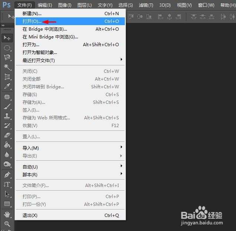Click Align top edges icon in options bar
This screenshot has width=236, height=231.
click(x=131, y=16)
